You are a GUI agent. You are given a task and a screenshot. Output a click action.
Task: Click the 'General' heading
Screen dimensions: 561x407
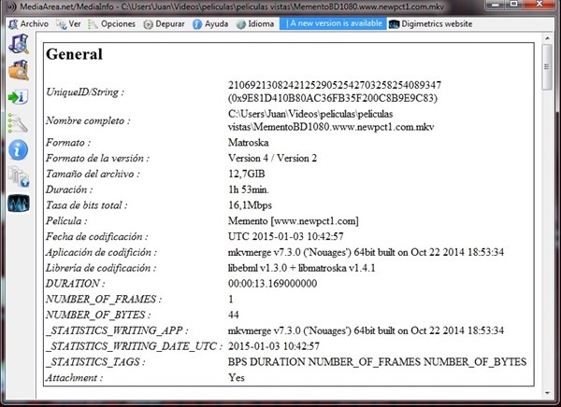coord(75,54)
